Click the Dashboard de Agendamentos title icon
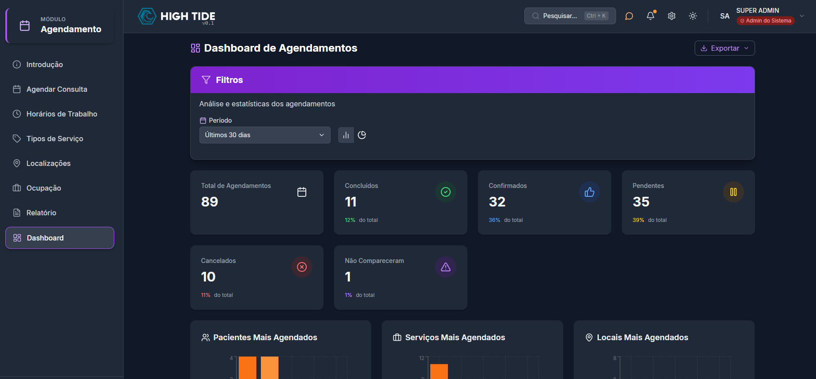 point(196,48)
